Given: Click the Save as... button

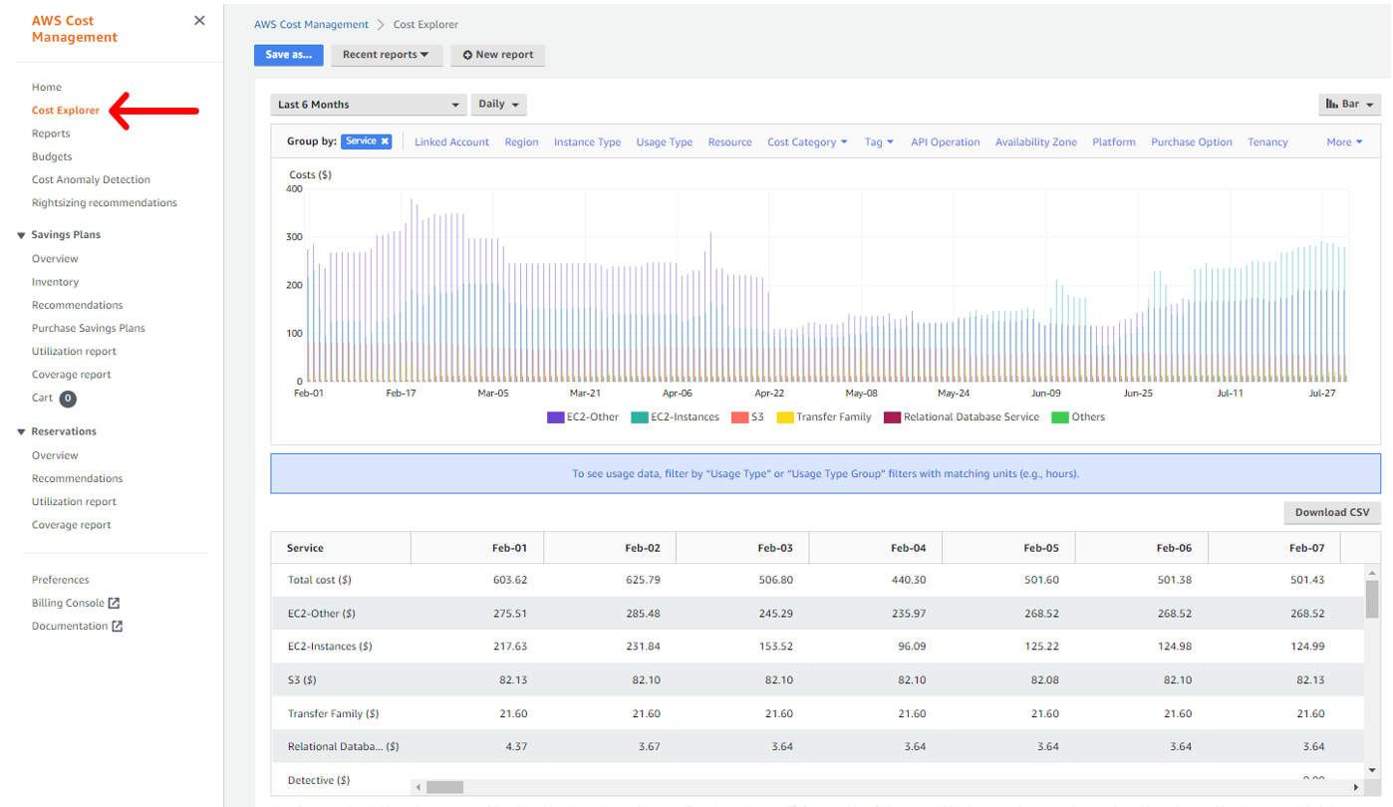Looking at the screenshot, I should [x=289, y=55].
